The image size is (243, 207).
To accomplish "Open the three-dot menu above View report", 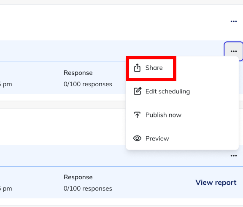I will coord(234,156).
